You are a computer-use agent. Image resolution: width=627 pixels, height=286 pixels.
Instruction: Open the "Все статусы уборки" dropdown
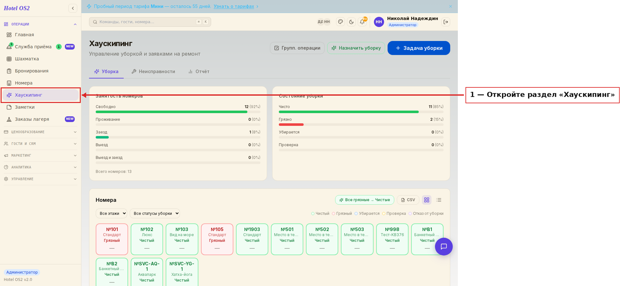click(x=155, y=214)
